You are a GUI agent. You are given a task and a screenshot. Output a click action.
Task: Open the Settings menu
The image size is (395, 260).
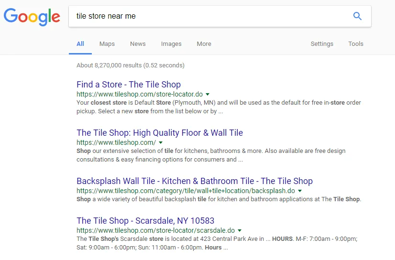pyautogui.click(x=322, y=44)
